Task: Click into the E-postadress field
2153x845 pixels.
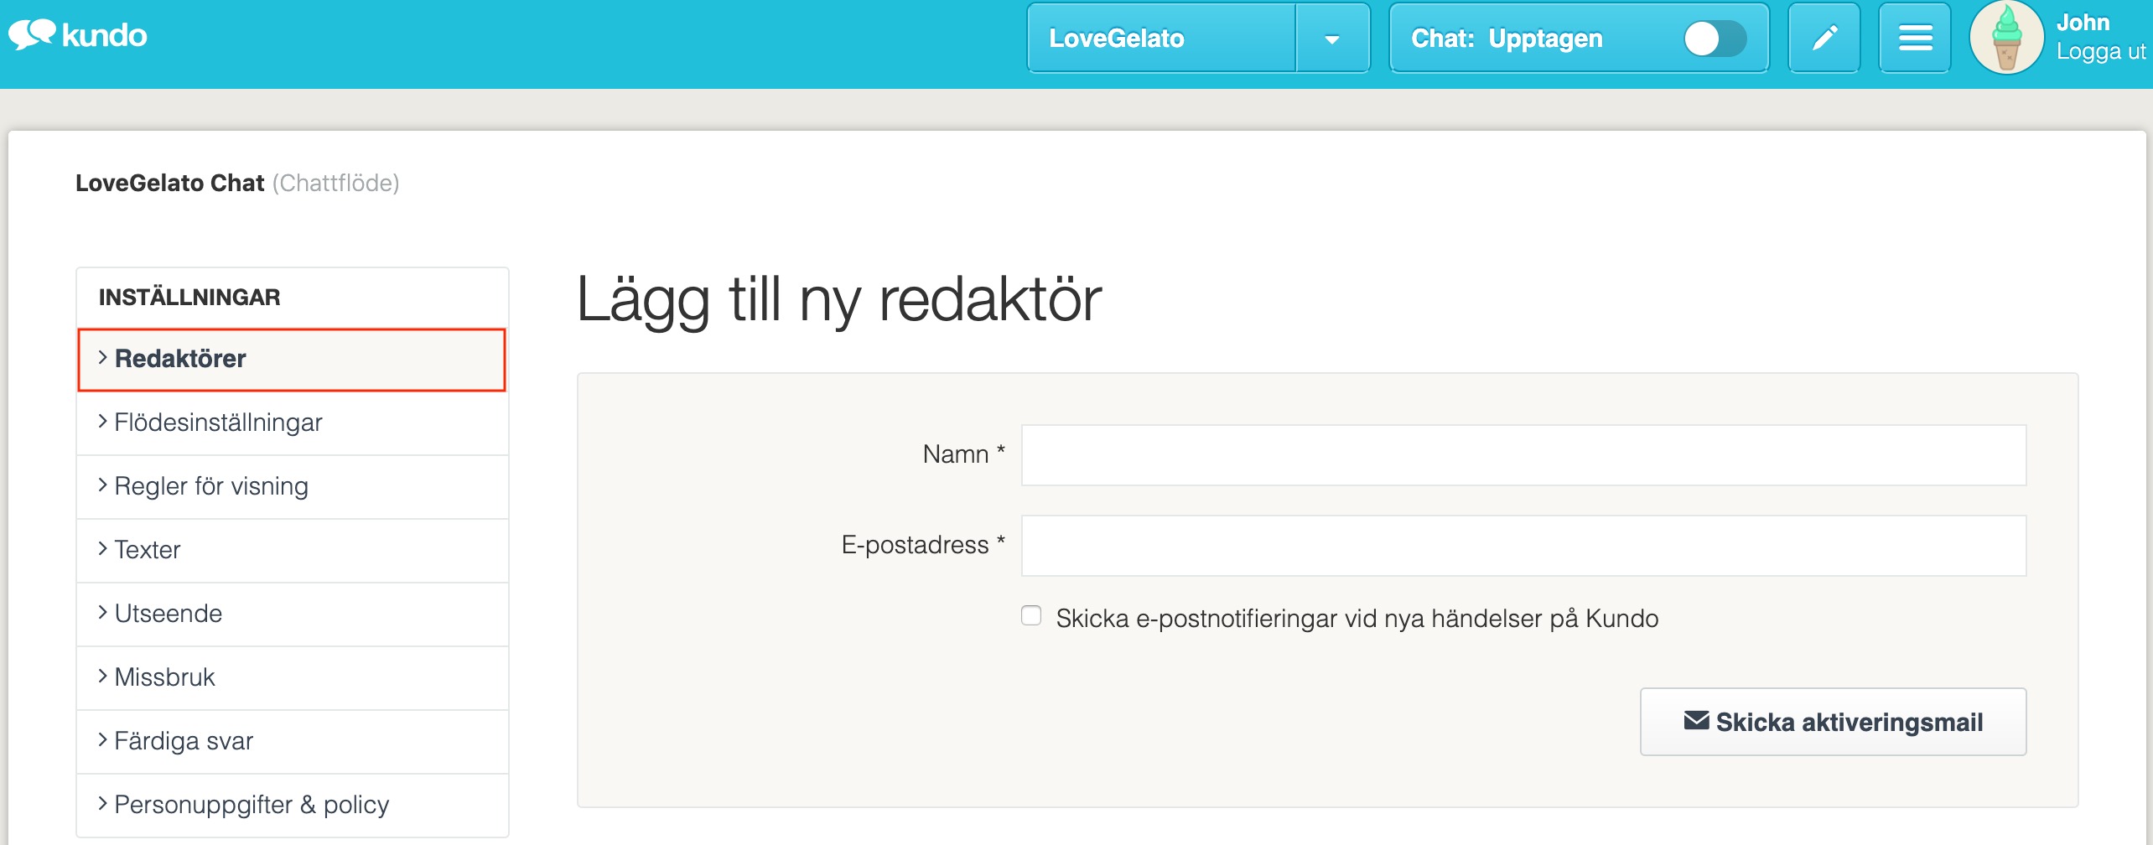Action: 1523,546
